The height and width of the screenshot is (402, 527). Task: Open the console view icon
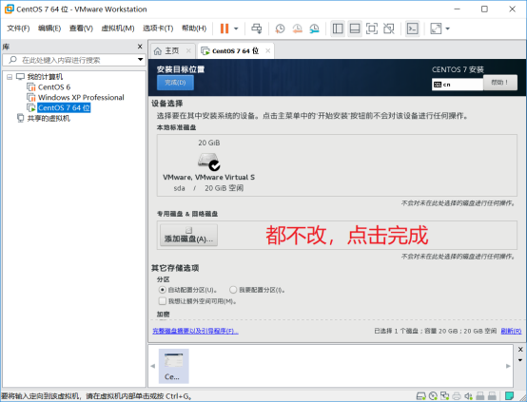pyautogui.click(x=413, y=29)
